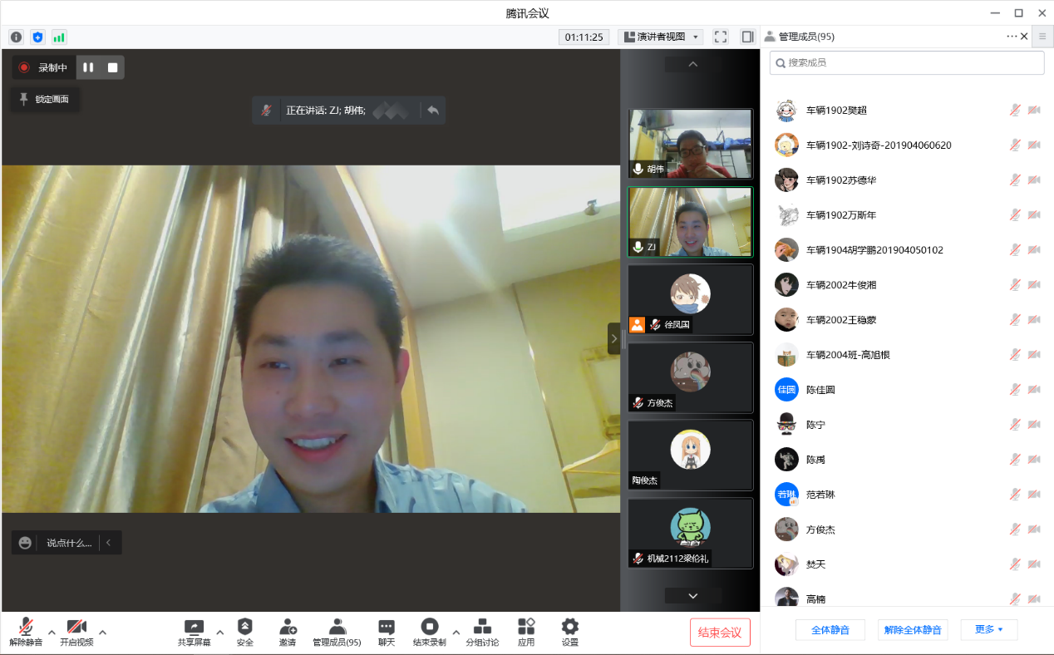Image resolution: width=1054 pixels, height=655 pixels.
Task: Open the 应用 apps icon
Action: coord(526,628)
